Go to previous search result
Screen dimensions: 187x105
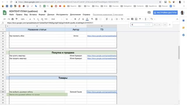[155, 24]
